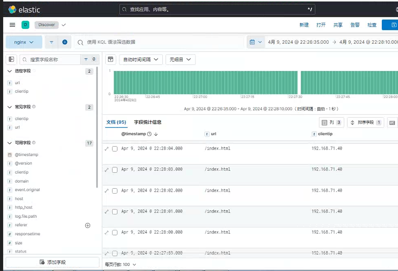Click the Elastic logo
The width and height of the screenshot is (398, 271).
[x=24, y=10]
